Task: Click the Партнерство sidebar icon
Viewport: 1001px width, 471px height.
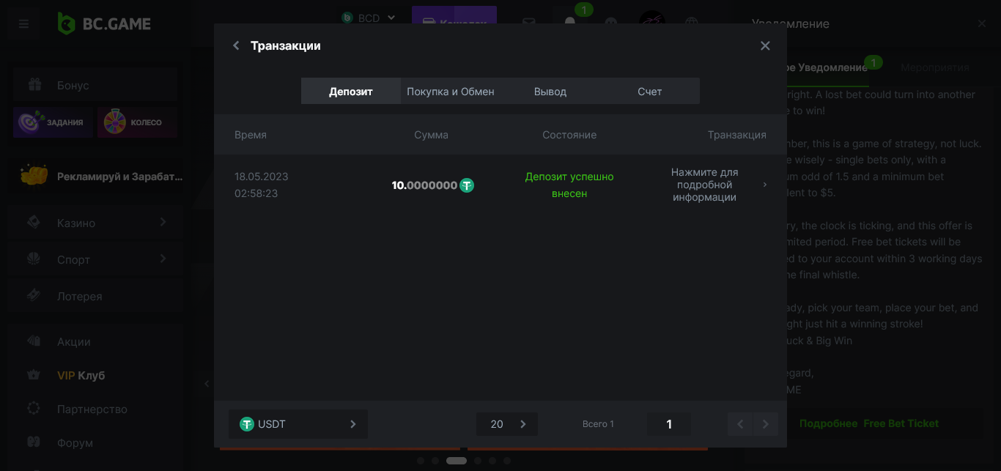Action: click(34, 408)
